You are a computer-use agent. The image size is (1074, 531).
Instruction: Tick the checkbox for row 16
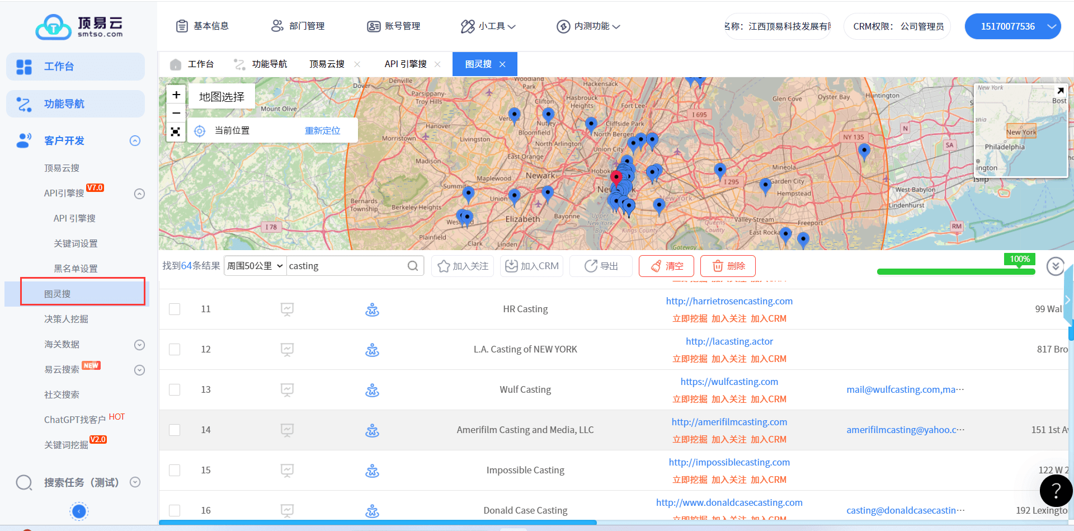(x=175, y=510)
